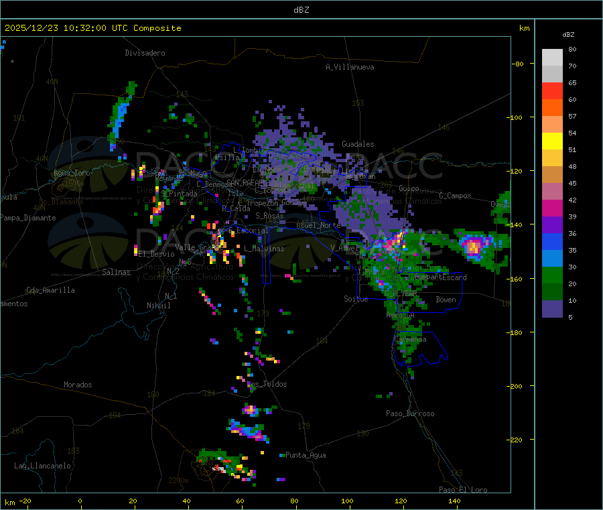Click the L_Malvinas place label
603x510 pixels.
(264, 249)
